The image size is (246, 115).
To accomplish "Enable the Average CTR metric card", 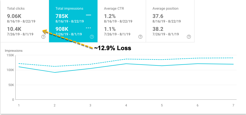I will (122, 21).
